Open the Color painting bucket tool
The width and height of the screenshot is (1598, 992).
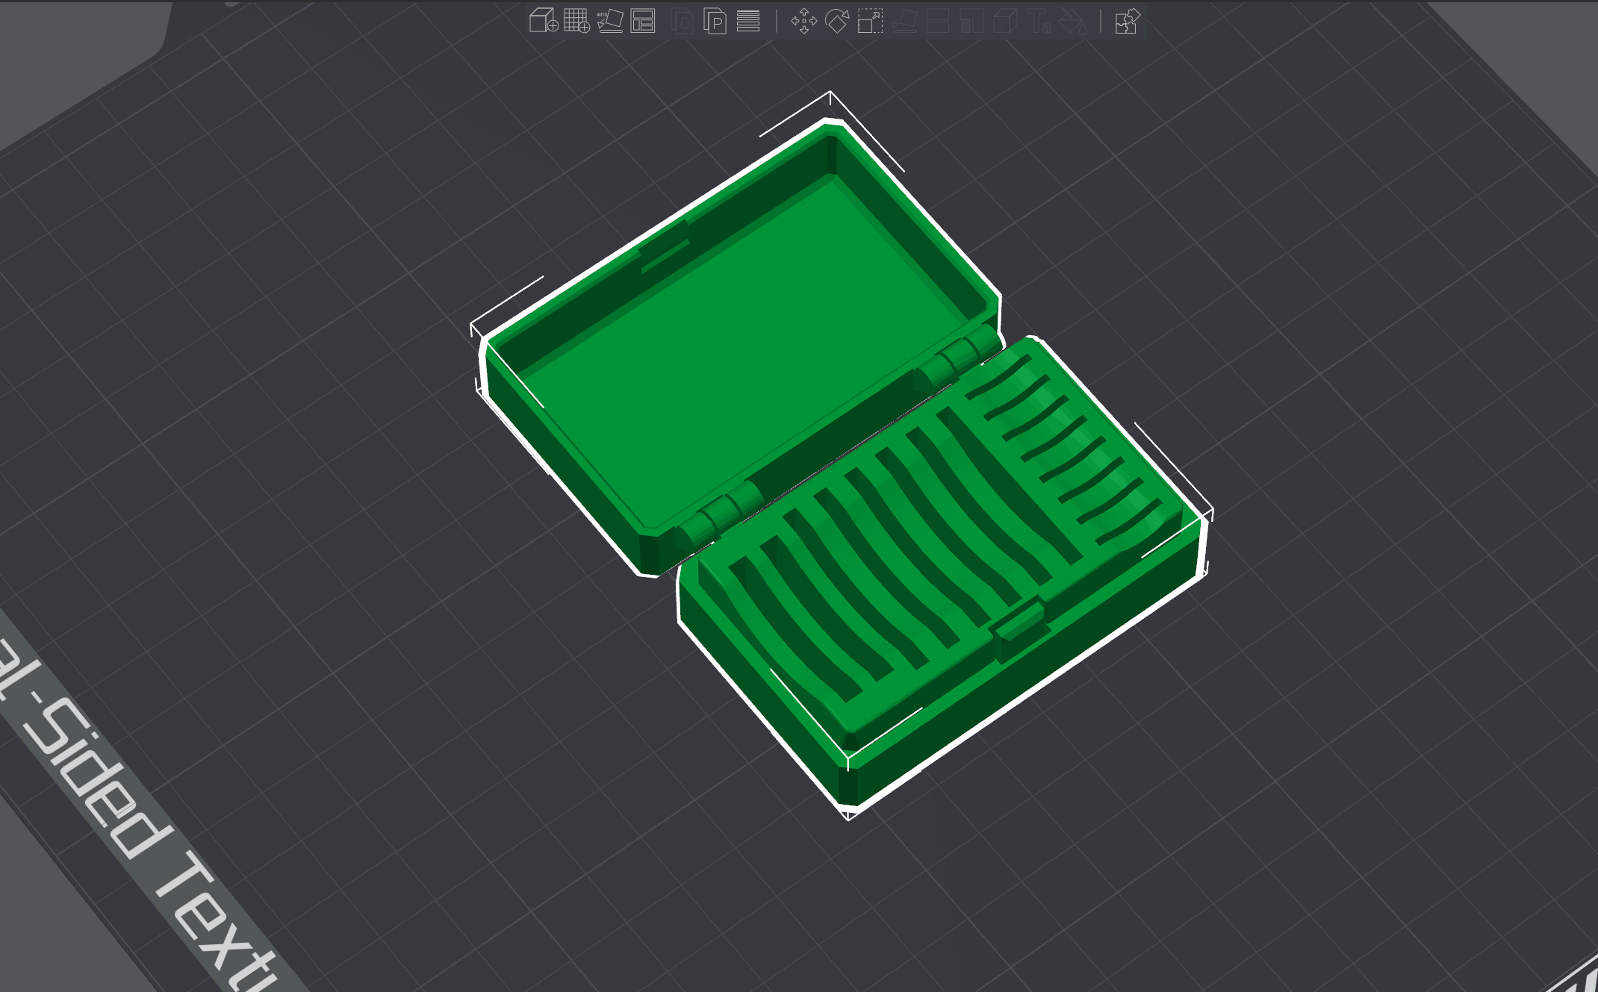[1073, 21]
